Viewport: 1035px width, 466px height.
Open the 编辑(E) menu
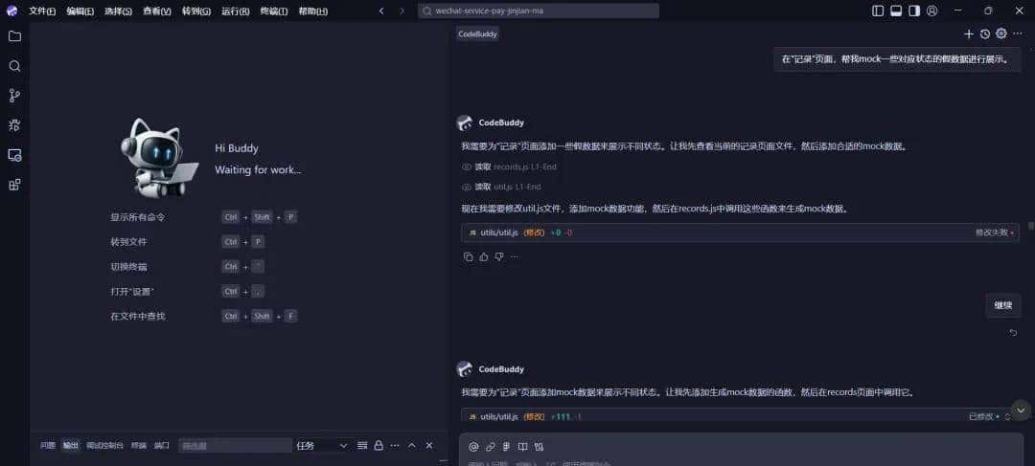coord(80,11)
